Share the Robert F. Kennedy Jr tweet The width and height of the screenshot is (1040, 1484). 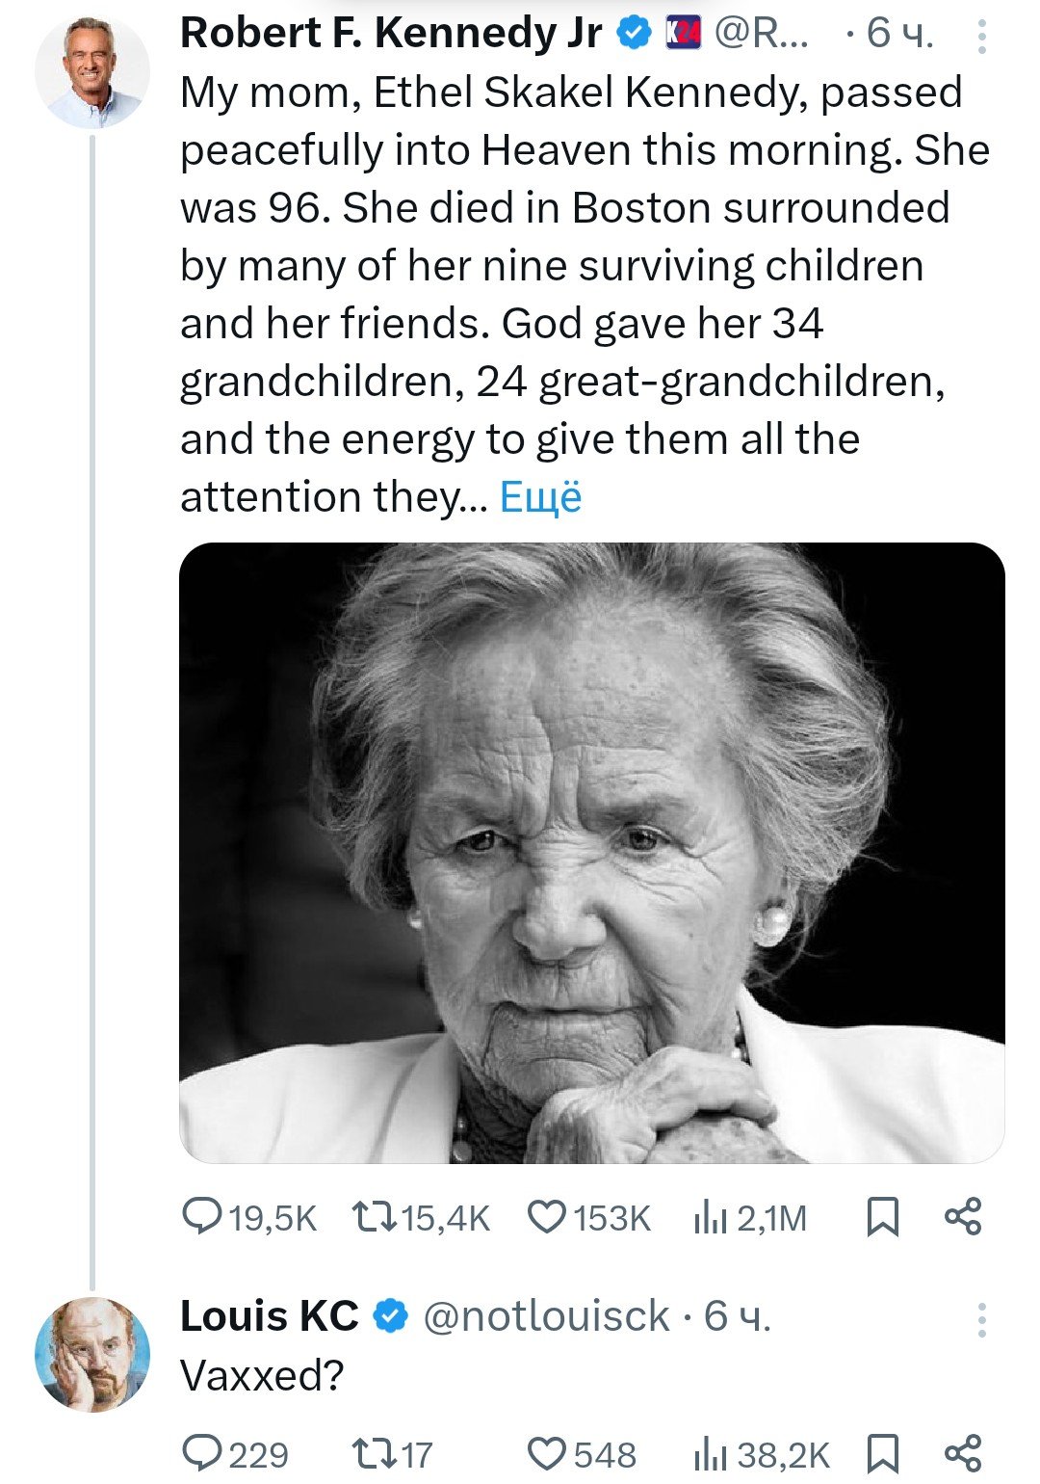click(963, 1217)
